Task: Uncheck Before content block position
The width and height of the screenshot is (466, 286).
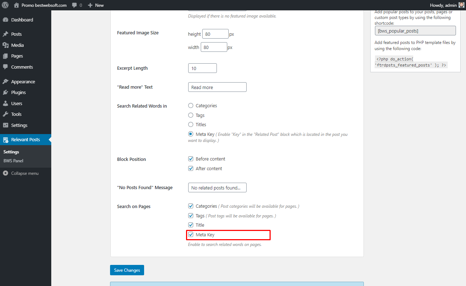Action: pyautogui.click(x=191, y=159)
